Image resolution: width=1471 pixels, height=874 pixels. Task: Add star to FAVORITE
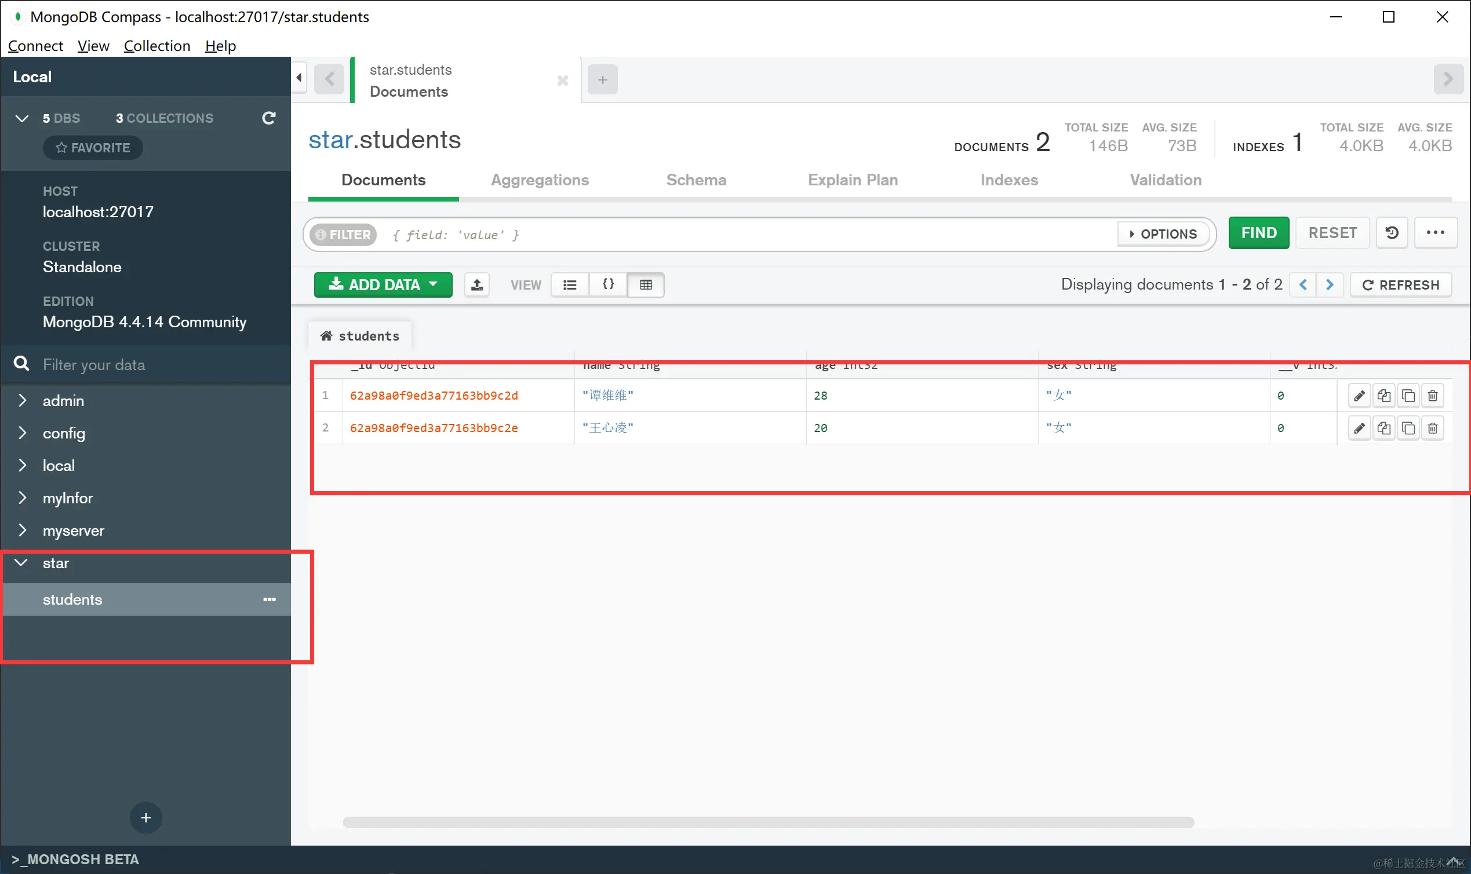(x=93, y=148)
